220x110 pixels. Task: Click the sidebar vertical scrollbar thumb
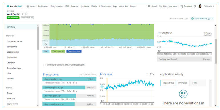[38, 38]
